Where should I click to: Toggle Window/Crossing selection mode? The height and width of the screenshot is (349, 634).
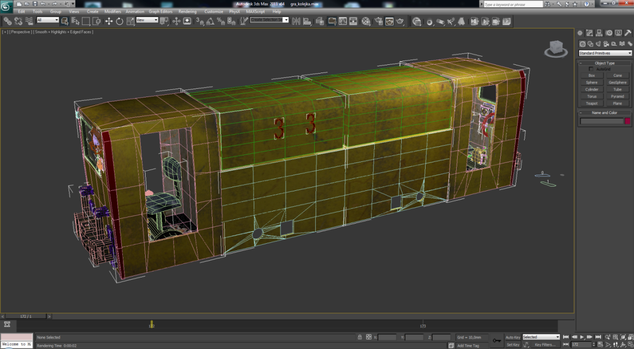pyautogui.click(x=97, y=21)
